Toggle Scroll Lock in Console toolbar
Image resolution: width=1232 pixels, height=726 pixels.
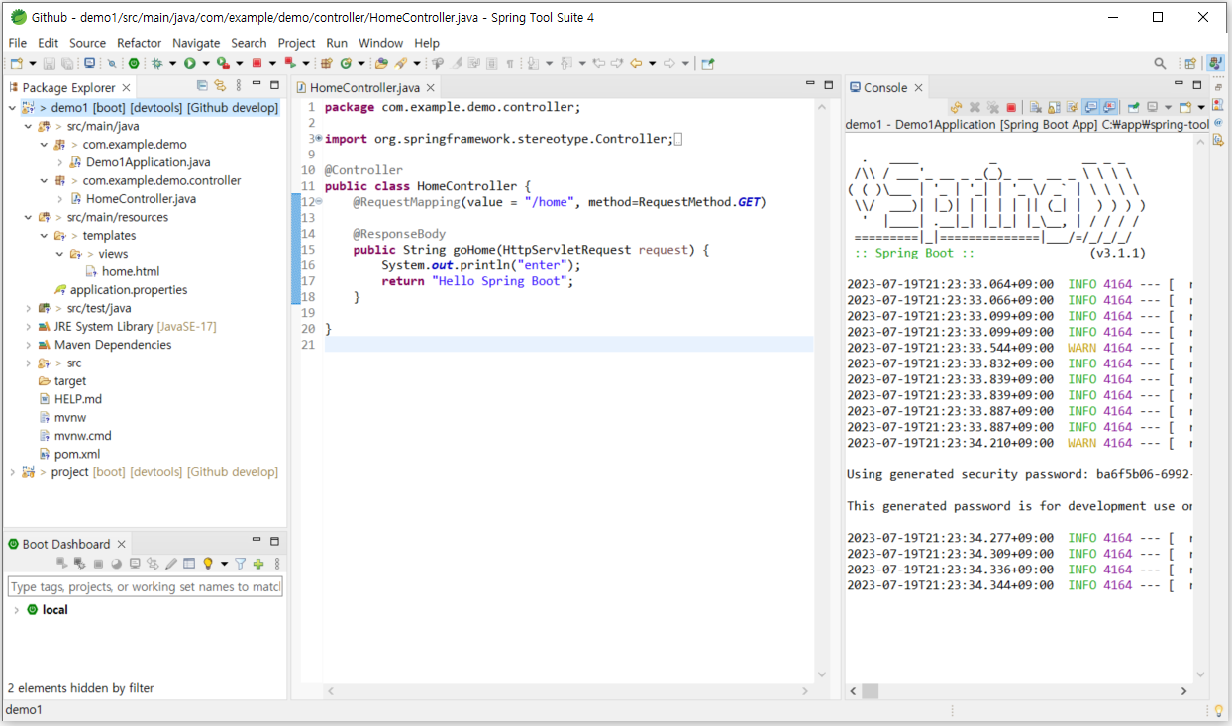[1054, 107]
